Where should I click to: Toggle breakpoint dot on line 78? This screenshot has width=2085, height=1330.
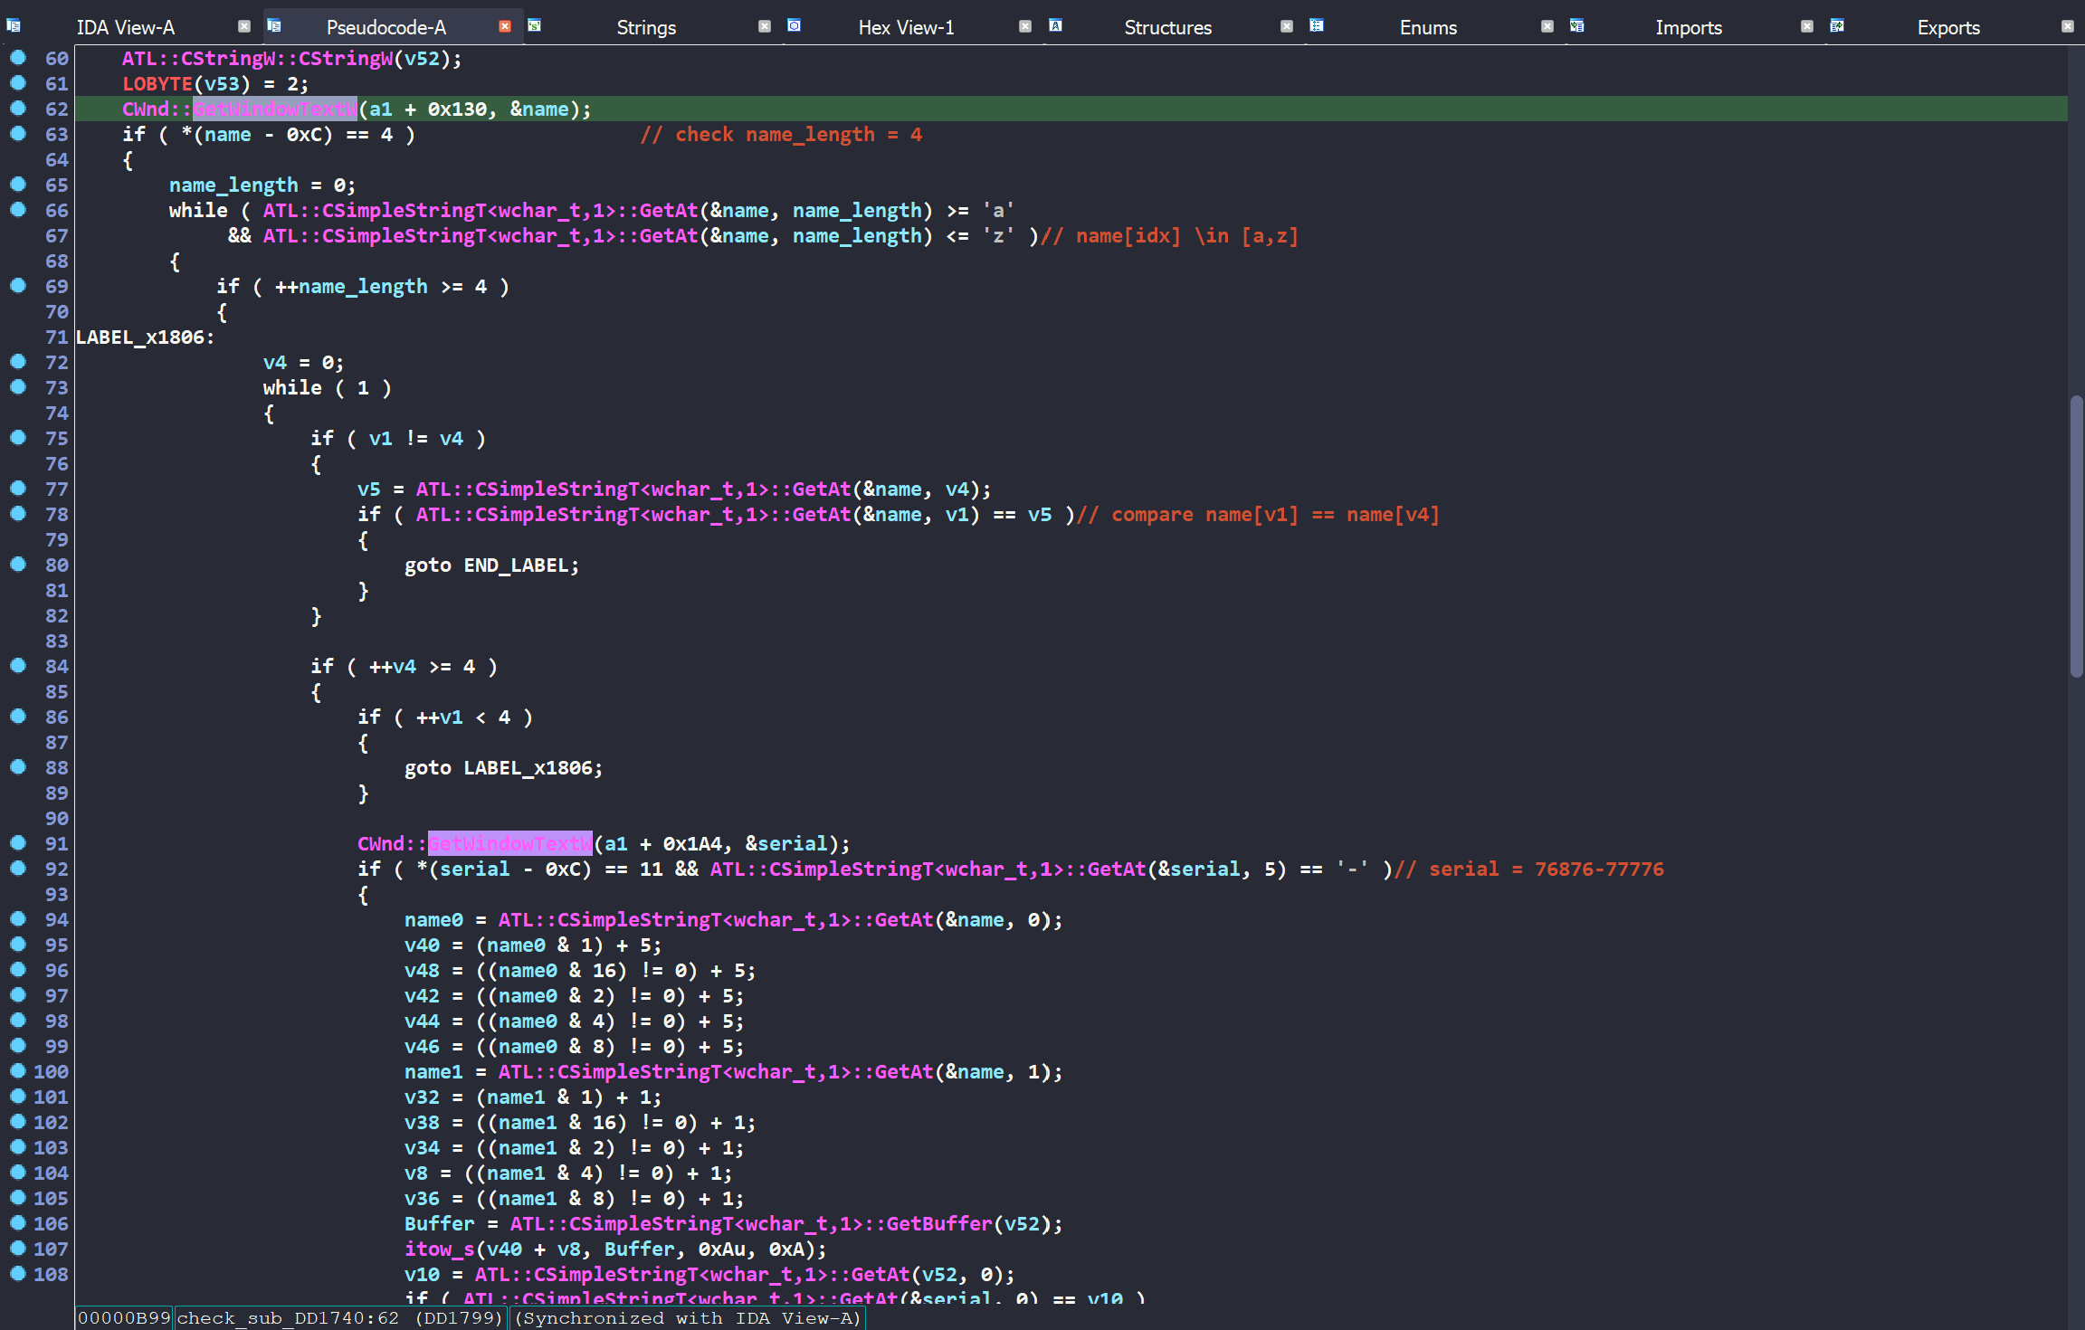(x=18, y=514)
